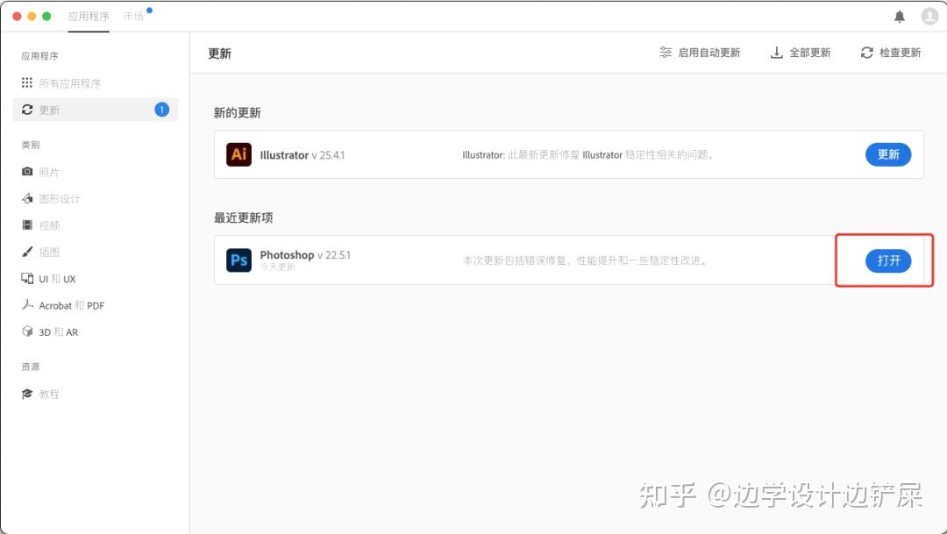Click the Photoshop update description text
947x534 pixels.
[585, 260]
